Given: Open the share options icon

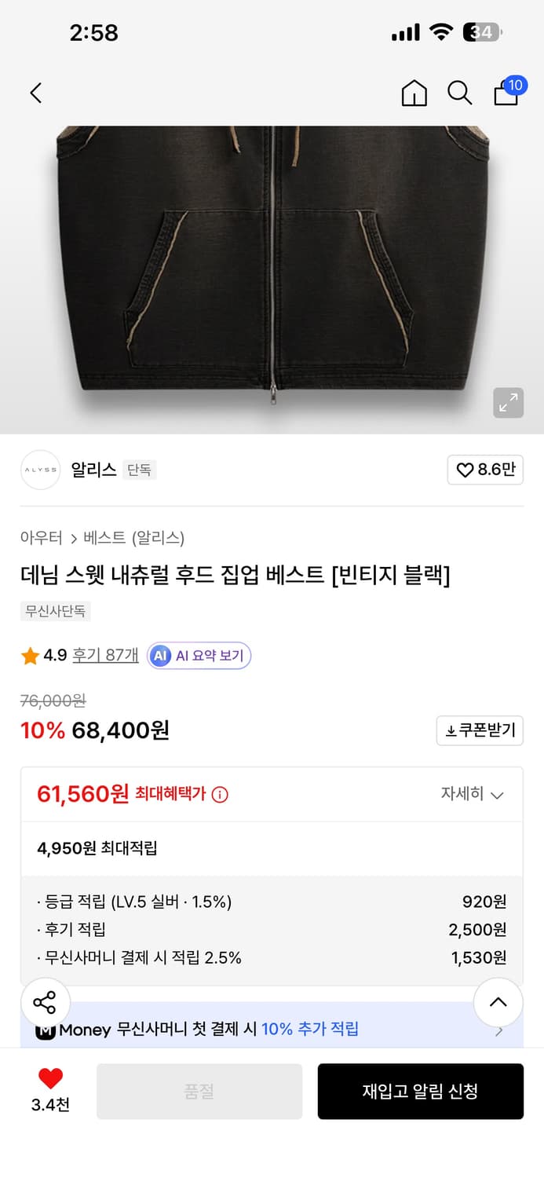Looking at the screenshot, I should (45, 1001).
